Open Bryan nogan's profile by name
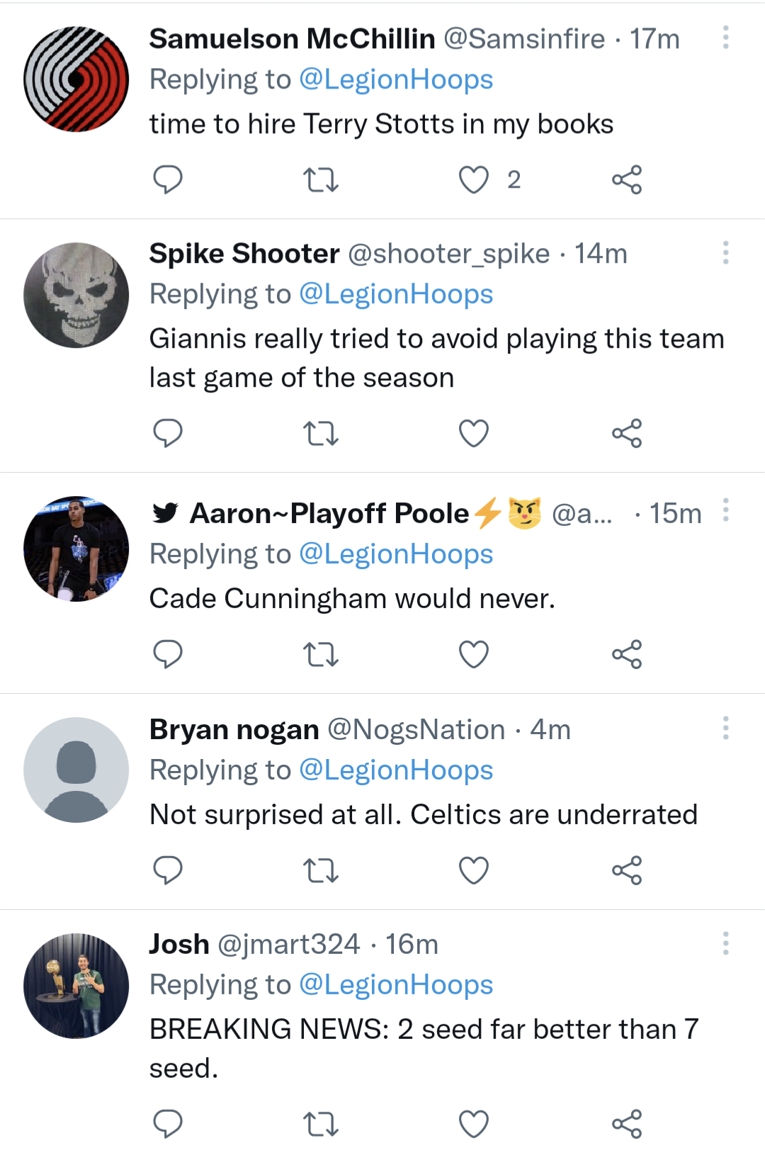This screenshot has width=765, height=1158. pos(234,729)
